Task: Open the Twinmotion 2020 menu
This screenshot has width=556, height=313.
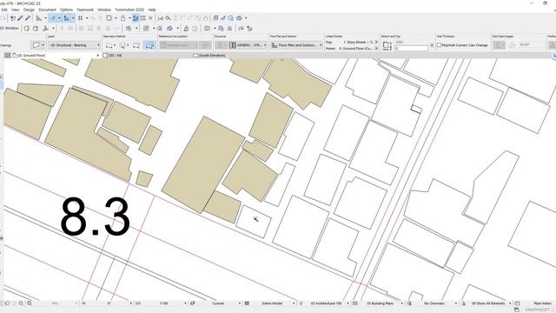Action: coord(129,10)
